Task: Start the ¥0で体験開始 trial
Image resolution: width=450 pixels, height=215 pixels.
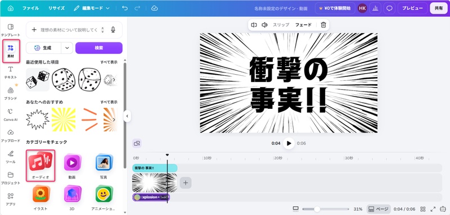Action: 335,8
